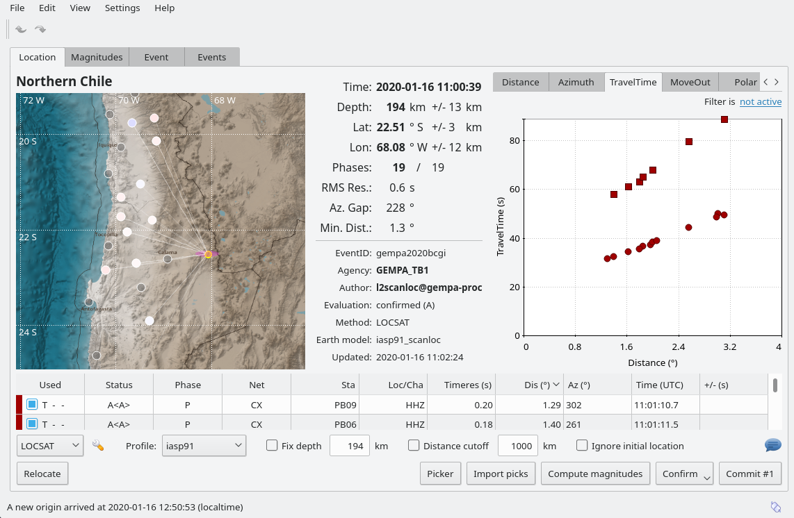This screenshot has height=518, width=794.
Task: Expand the iasp91 Profile dropdown
Action: pyautogui.click(x=204, y=446)
